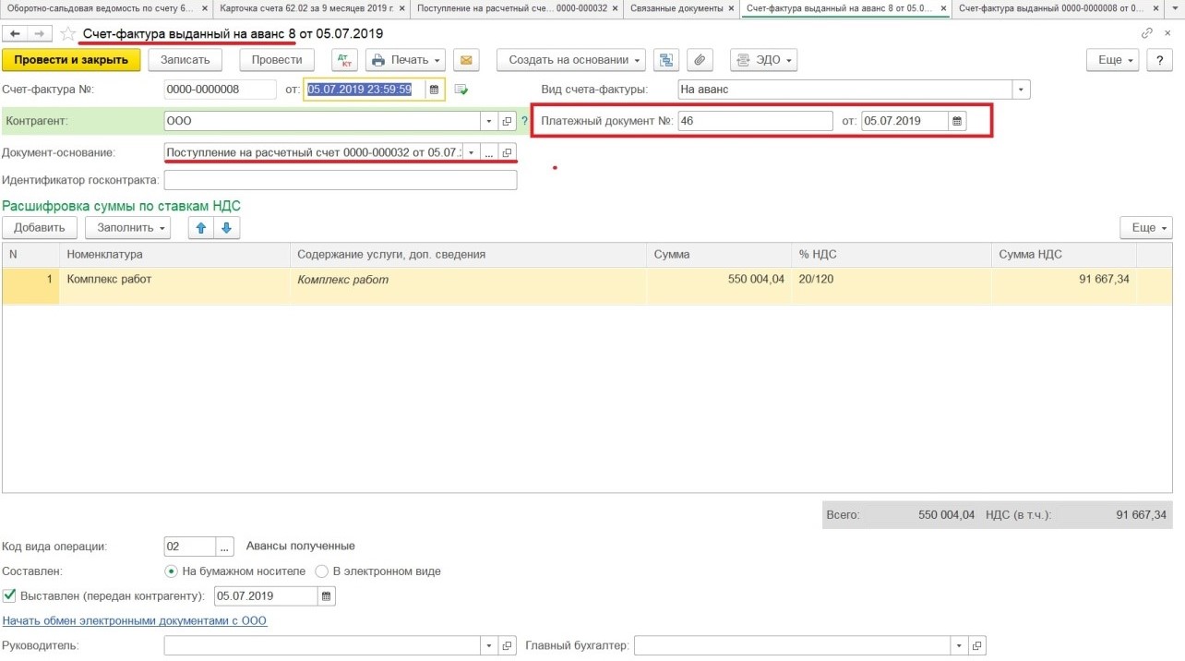Click the question mark help button

[1158, 60]
